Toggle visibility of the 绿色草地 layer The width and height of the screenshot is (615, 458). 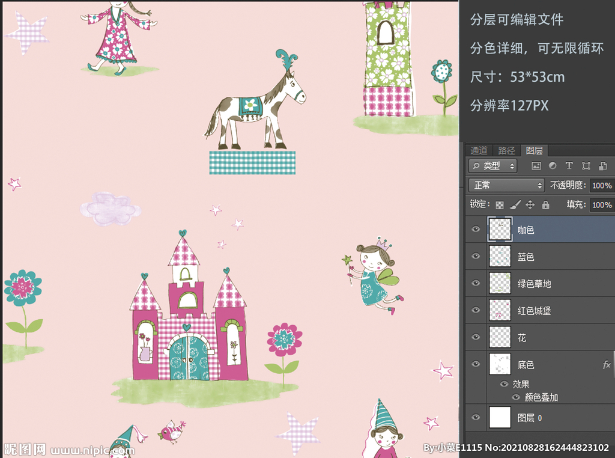476,283
